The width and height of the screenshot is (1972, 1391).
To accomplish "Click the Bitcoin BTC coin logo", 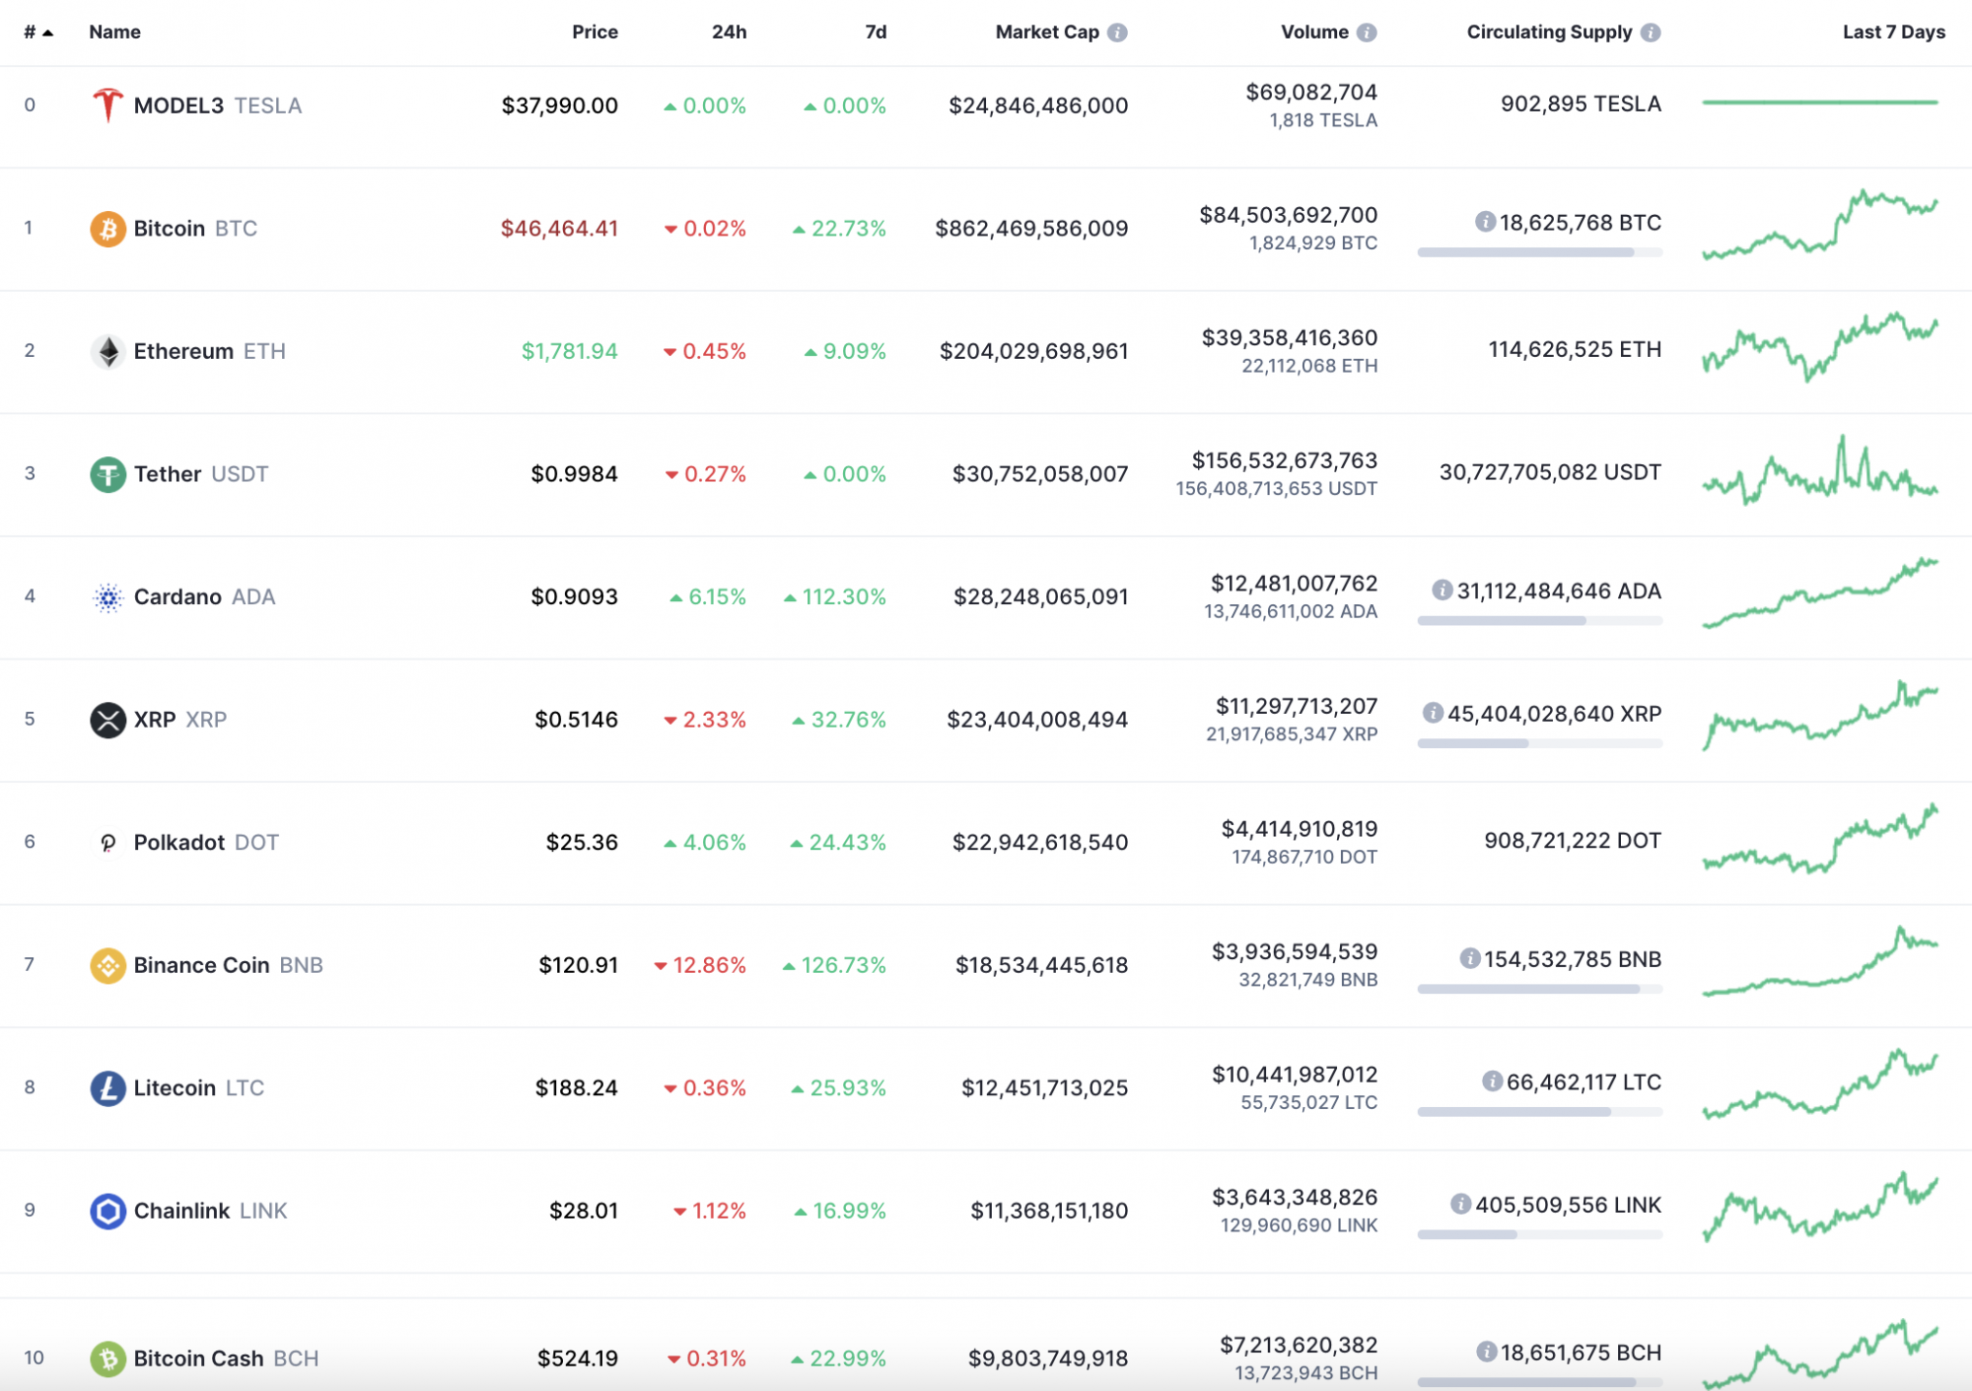I will [108, 228].
